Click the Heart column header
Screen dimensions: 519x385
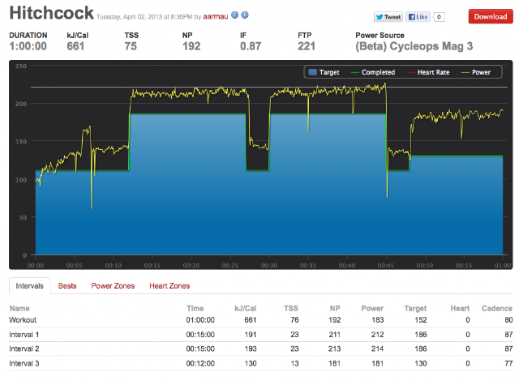[460, 308]
